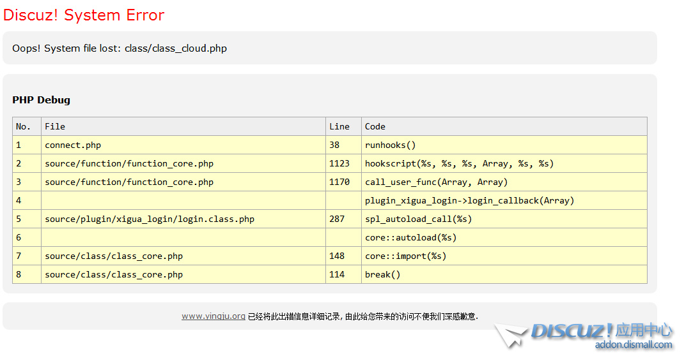Click row number 1 in No. column
Viewport: 684px width, 361px height.
(27, 145)
